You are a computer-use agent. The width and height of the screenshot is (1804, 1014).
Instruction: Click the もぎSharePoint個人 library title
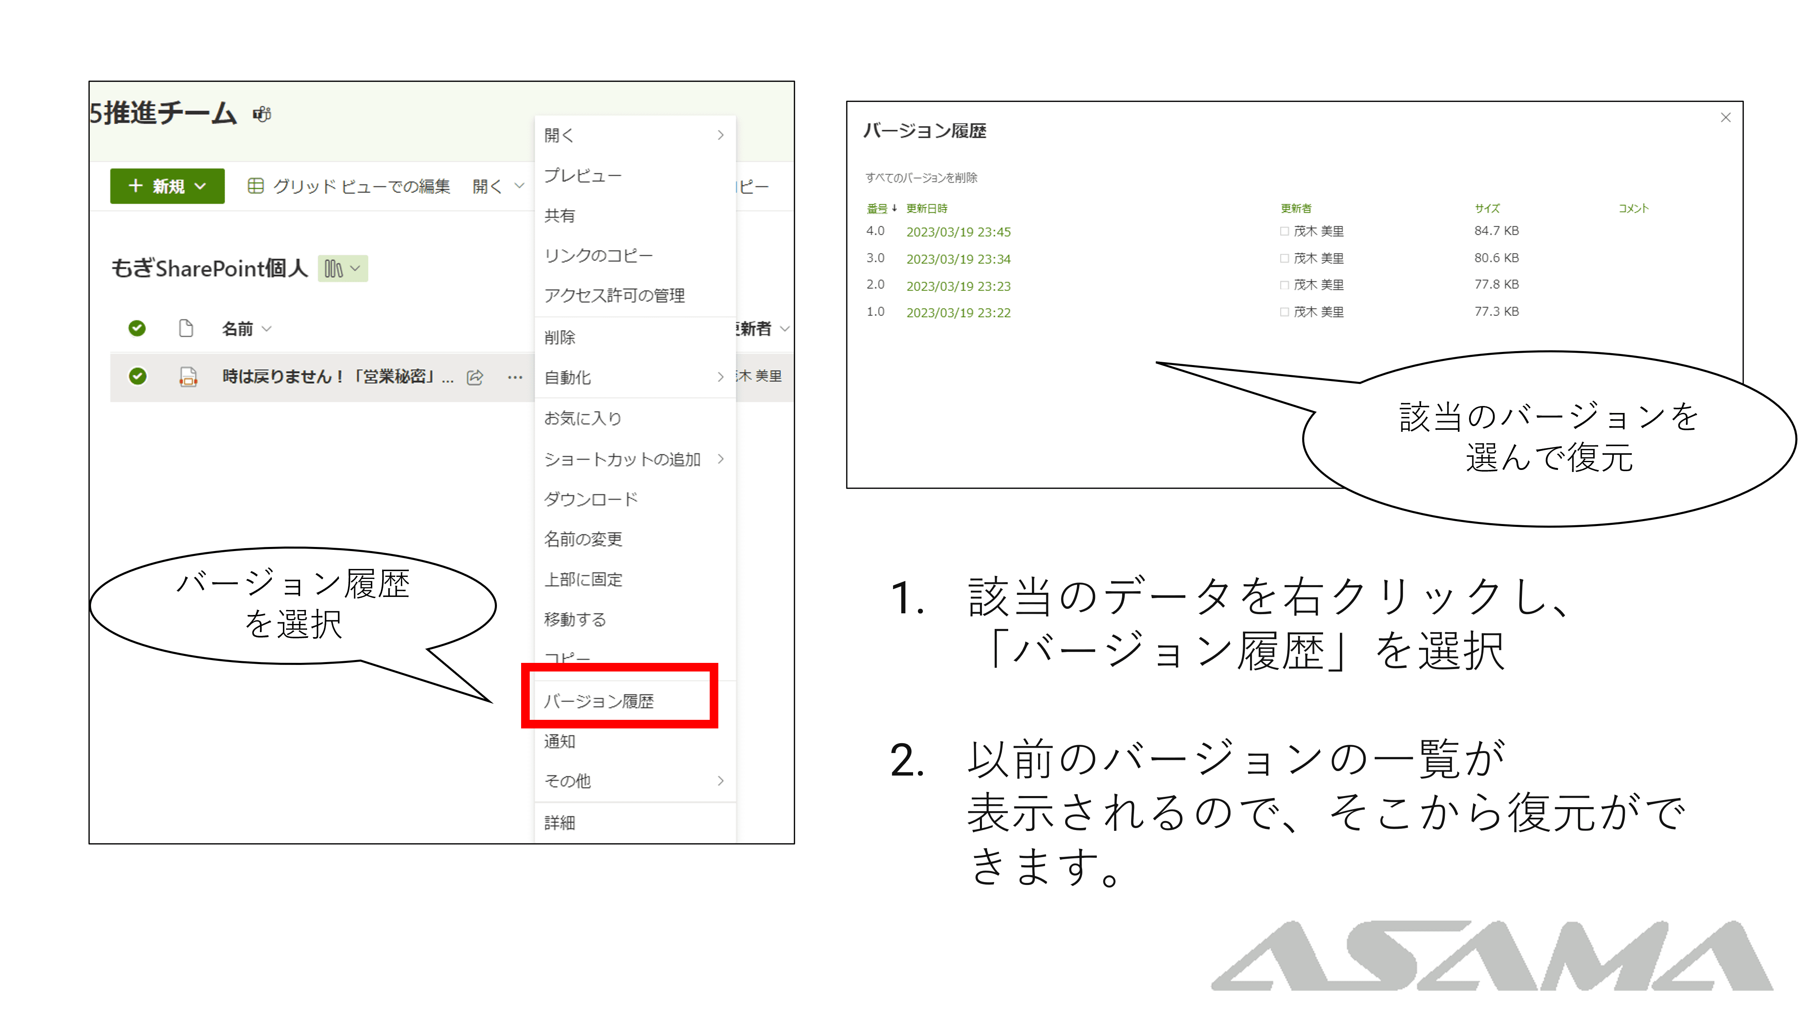coord(210,269)
